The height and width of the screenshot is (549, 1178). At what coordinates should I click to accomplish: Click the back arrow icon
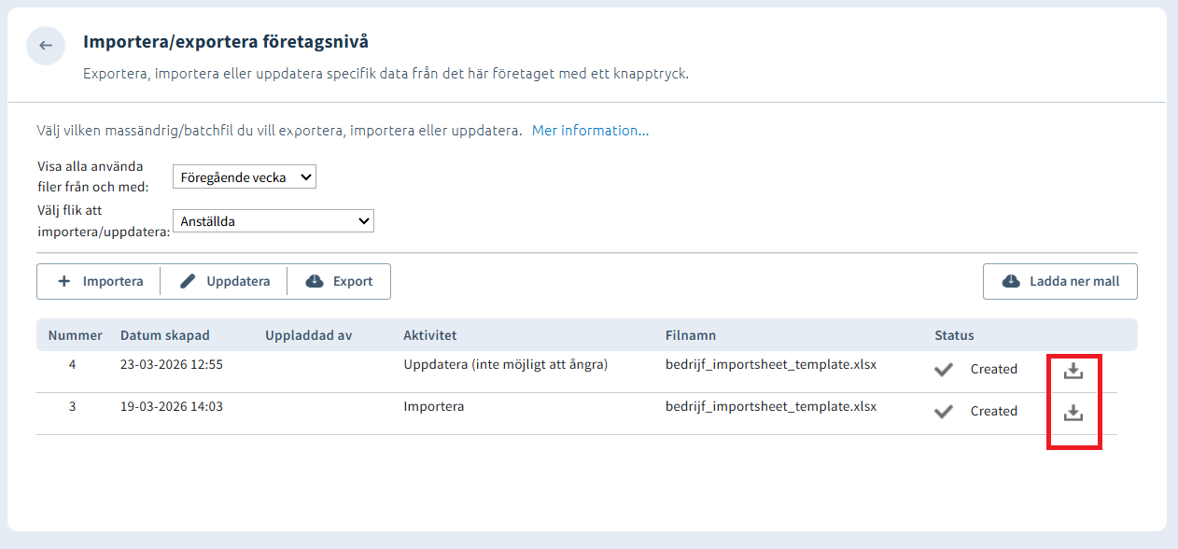pyautogui.click(x=46, y=46)
